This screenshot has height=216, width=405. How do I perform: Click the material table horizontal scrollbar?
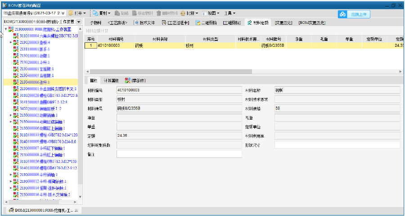coord(243,72)
